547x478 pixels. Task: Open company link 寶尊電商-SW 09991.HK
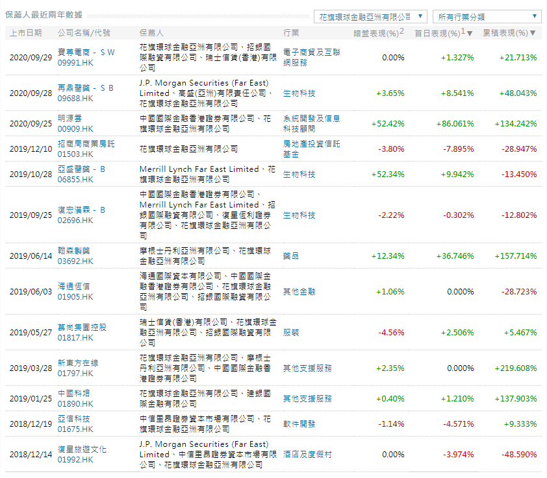pos(86,58)
